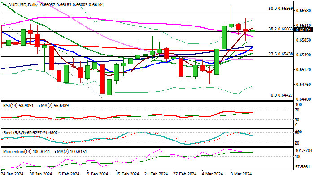This screenshot has width=314, height=179.
Task: Click the 4 Mar 2024 date label
Action: click(x=213, y=174)
